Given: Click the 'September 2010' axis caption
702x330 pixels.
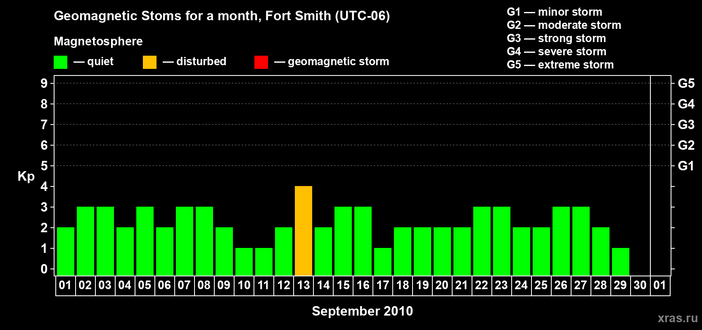Looking at the screenshot, I should 362,311.
